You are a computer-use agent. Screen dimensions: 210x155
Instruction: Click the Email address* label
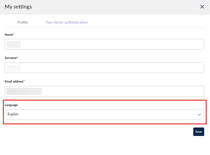point(15,81)
